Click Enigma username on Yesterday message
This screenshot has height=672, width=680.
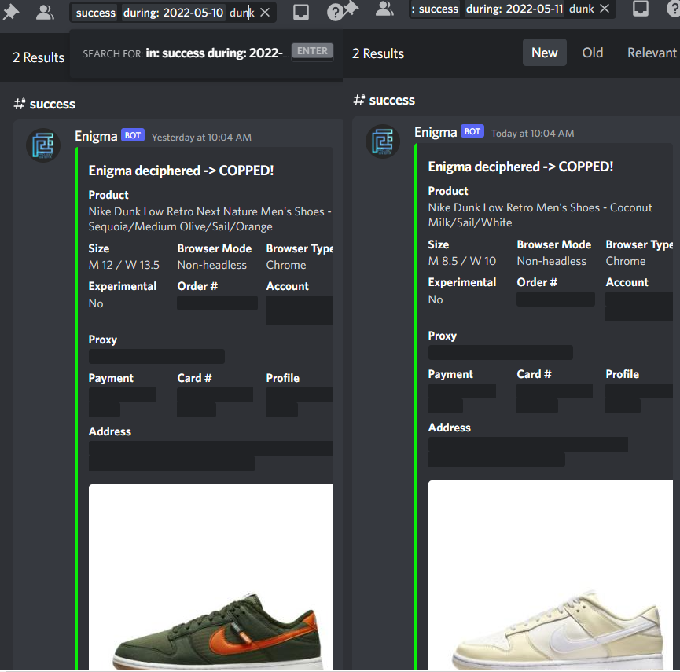(96, 136)
